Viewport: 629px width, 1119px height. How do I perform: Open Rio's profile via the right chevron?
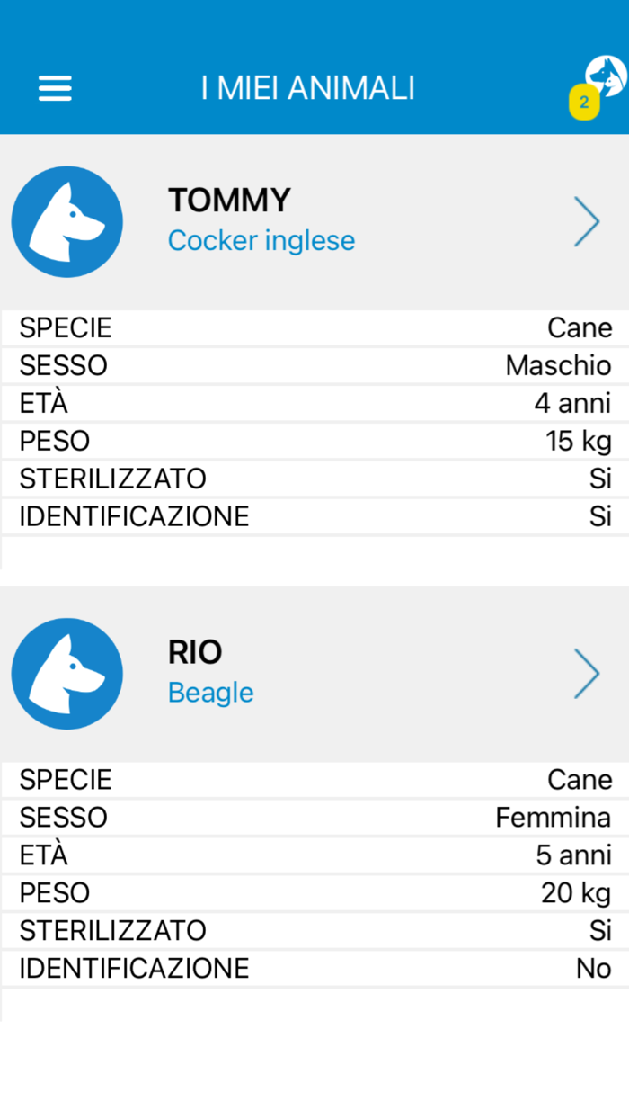[587, 673]
